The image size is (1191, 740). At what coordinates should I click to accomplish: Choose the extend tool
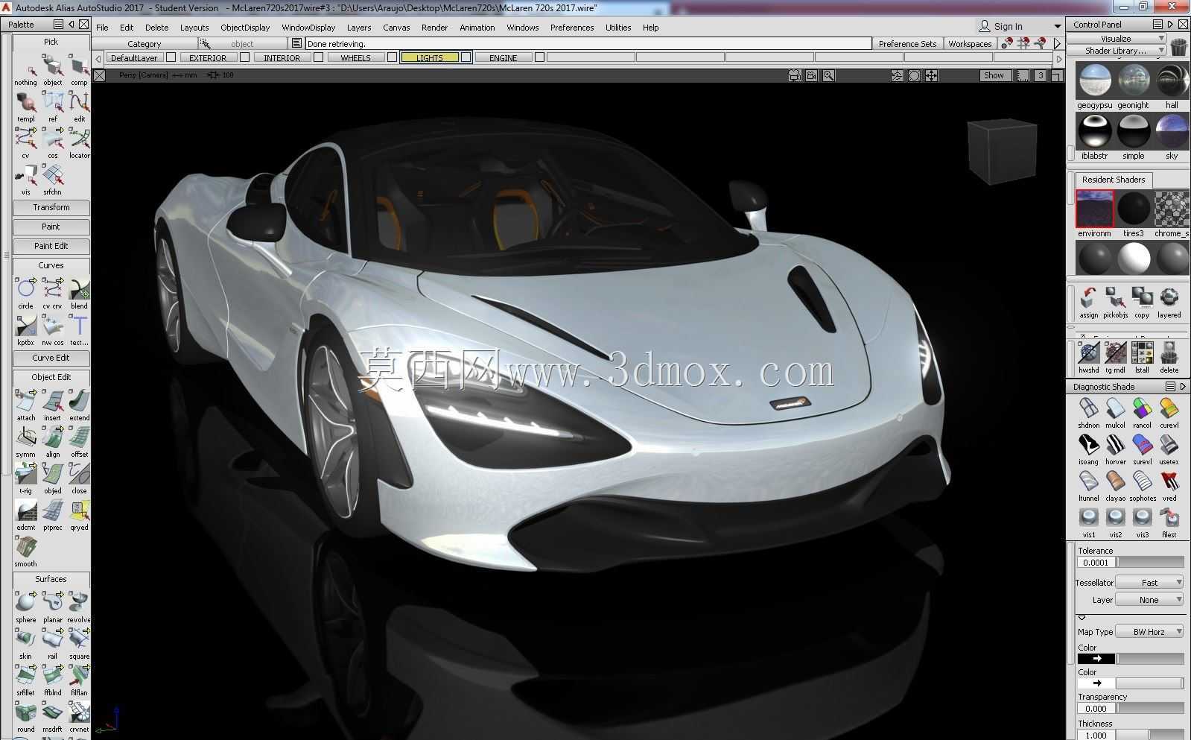pyautogui.click(x=79, y=405)
